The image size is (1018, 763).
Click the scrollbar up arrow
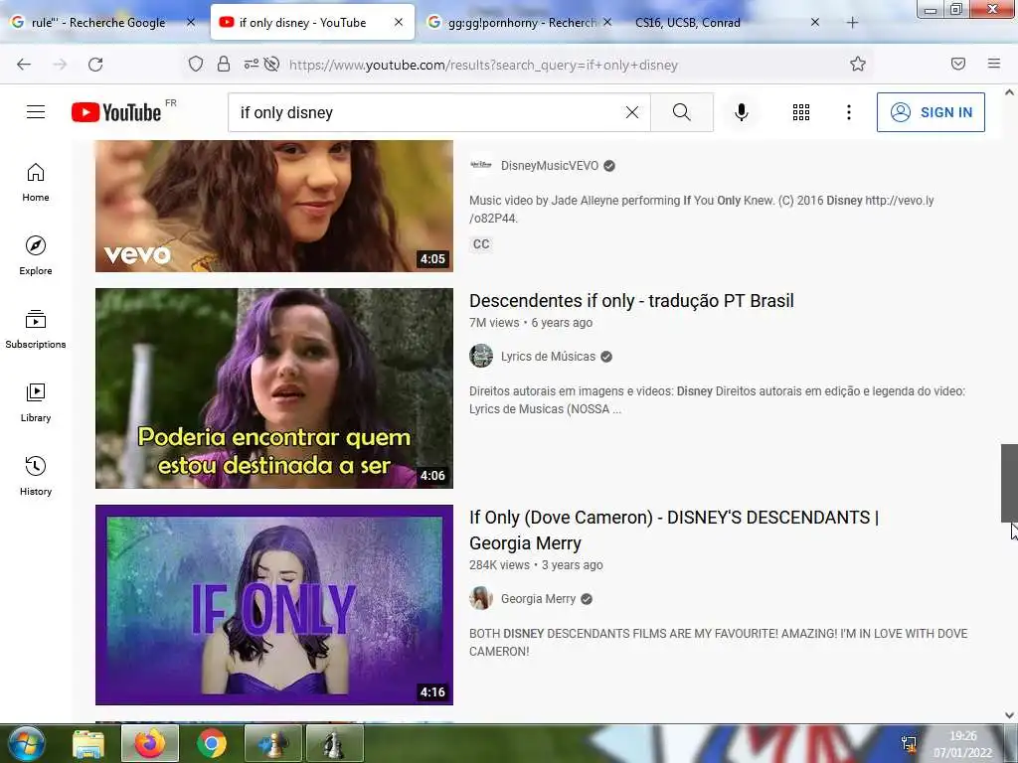[x=1009, y=92]
